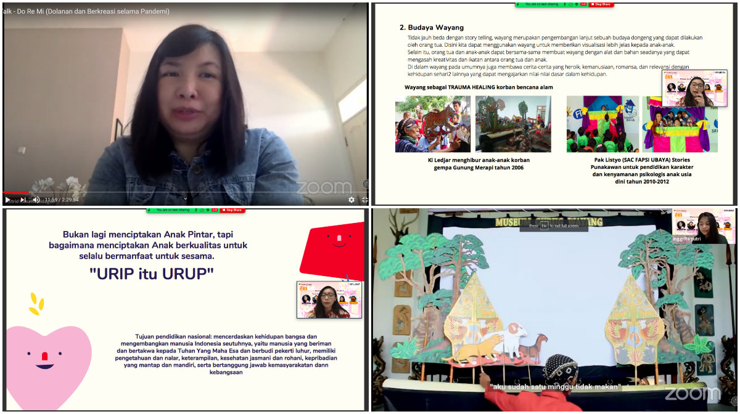
Task: Skip to the next video
Action: click(22, 200)
